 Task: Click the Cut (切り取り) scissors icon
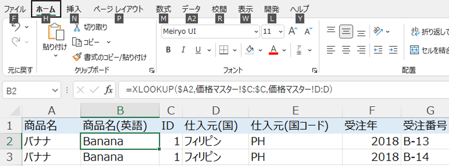76,27
